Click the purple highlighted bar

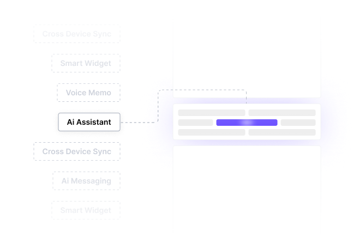pyautogui.click(x=247, y=123)
